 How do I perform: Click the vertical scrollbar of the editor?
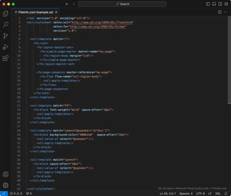[x=229, y=60]
